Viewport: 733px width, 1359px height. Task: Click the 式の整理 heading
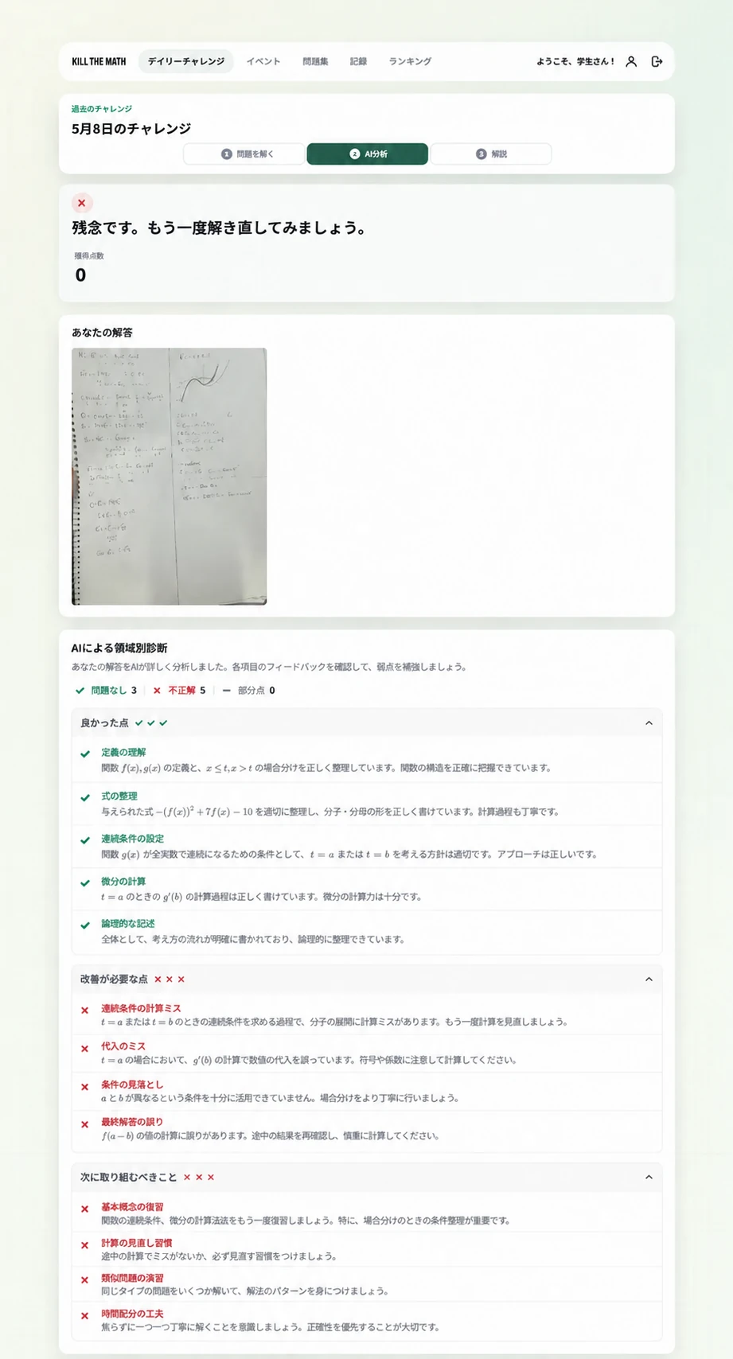[119, 796]
